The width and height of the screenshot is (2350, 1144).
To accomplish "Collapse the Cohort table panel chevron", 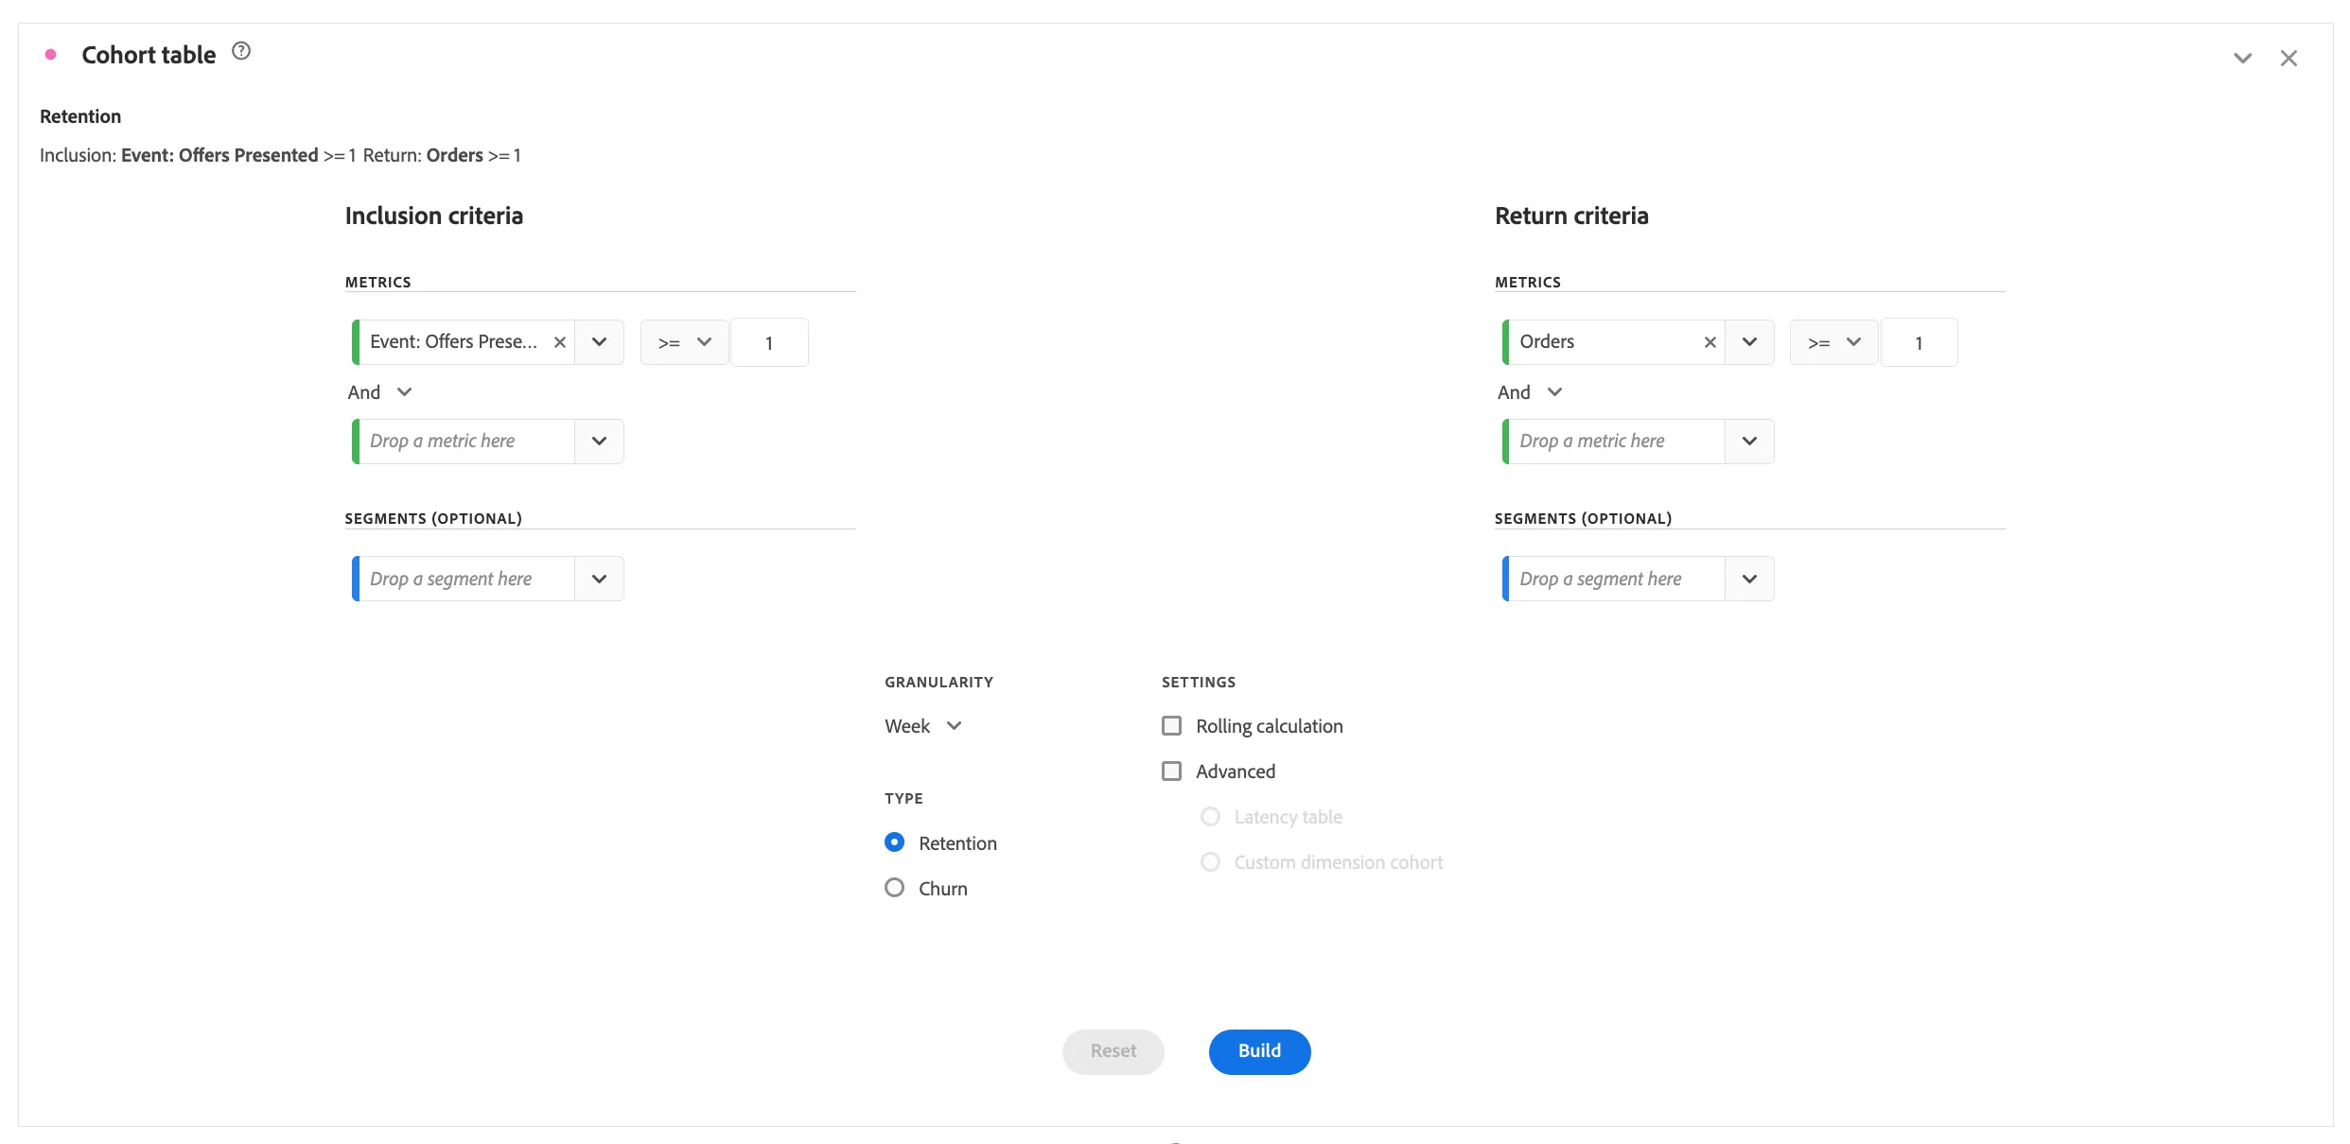I will 2242,59.
